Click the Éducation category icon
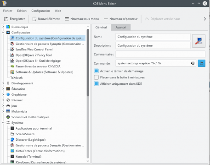Viewport: 210px width, 165px height. [x=8, y=89]
